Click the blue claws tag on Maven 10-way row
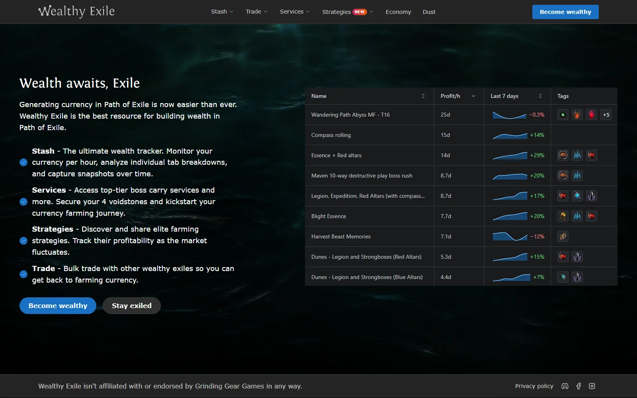This screenshot has height=398, width=637. pyautogui.click(x=577, y=176)
